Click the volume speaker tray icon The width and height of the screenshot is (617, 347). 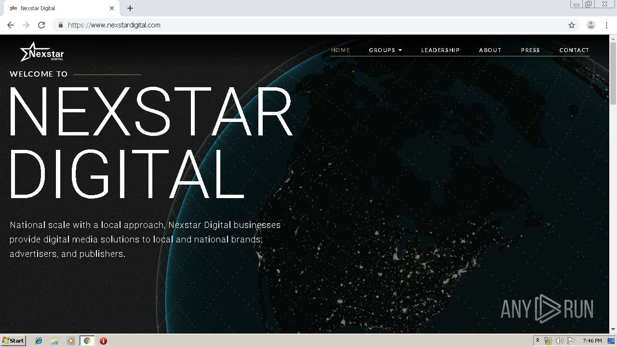click(x=560, y=341)
